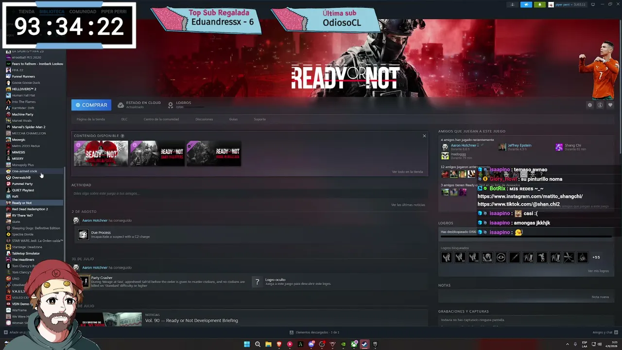Select Spectre Divide in library list

(x=32, y=234)
